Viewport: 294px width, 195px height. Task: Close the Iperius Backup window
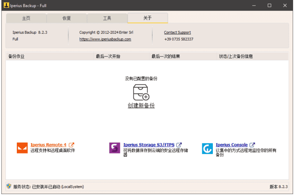[x=285, y=5]
